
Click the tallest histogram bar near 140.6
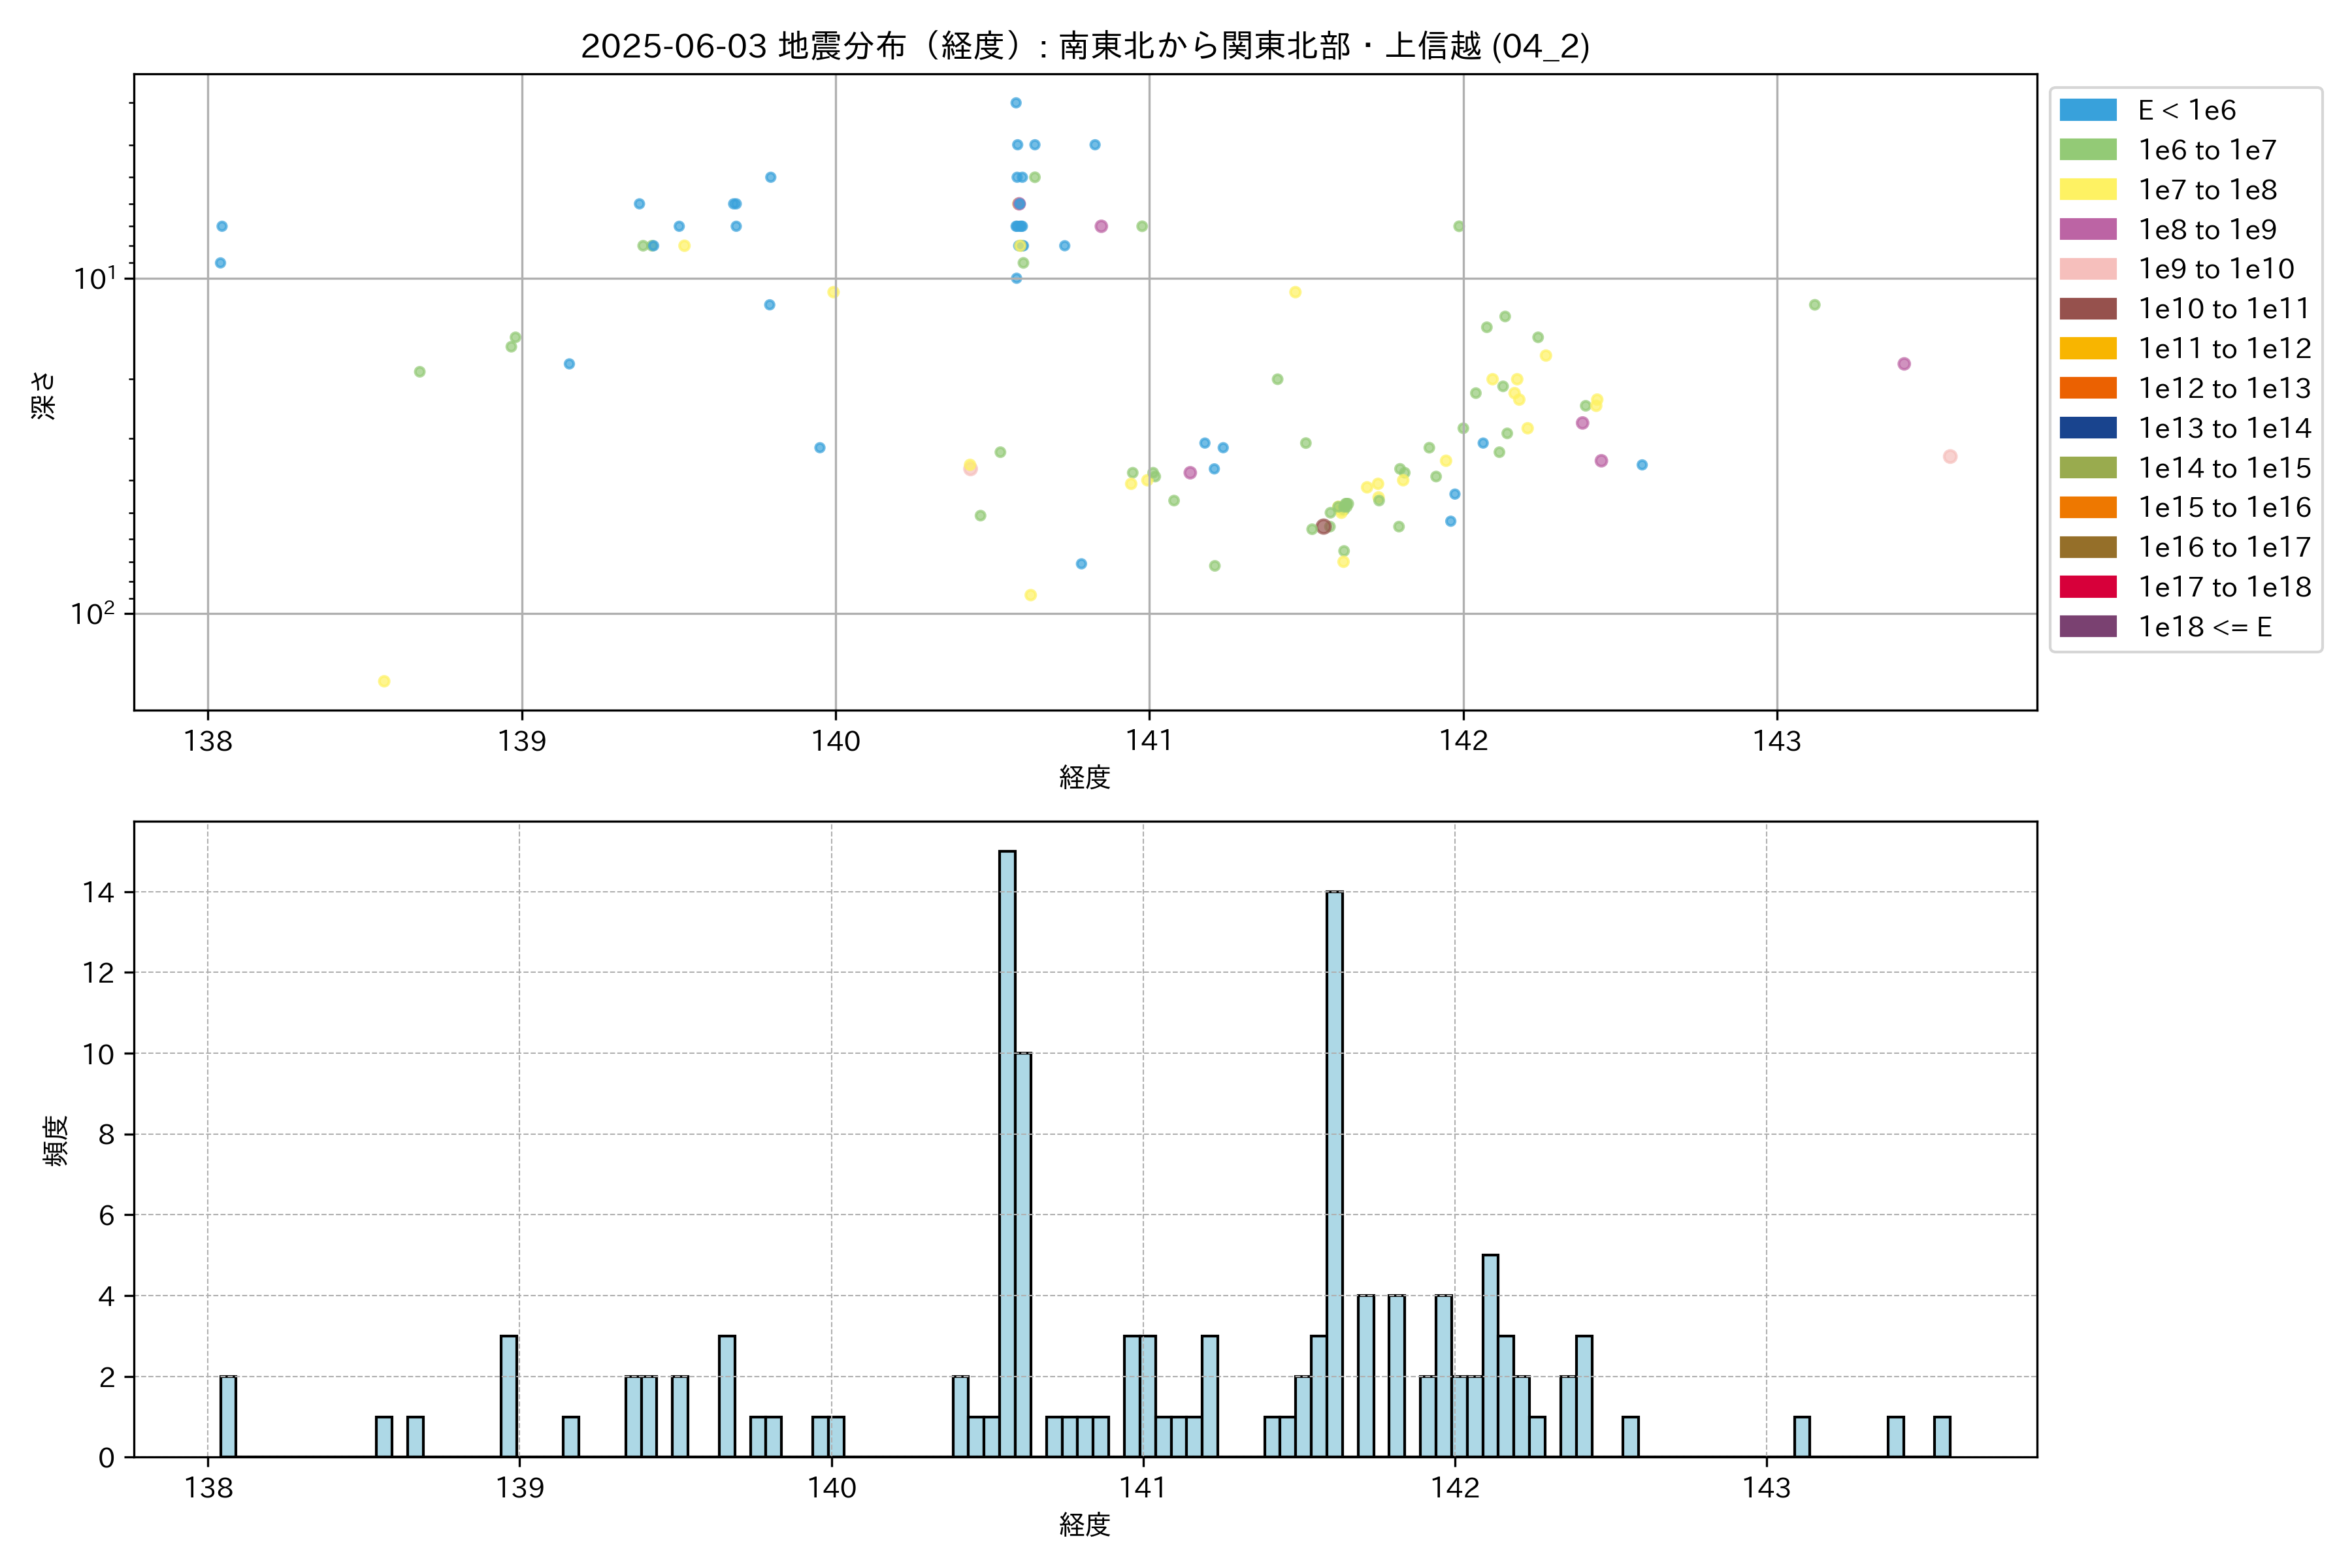(1007, 1153)
